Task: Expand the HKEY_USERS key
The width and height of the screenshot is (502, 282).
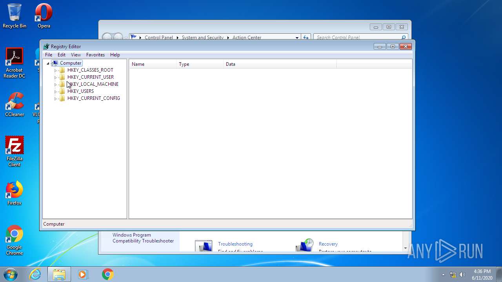Action: click(x=55, y=92)
